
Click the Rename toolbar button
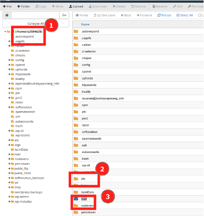click(x=160, y=7)
